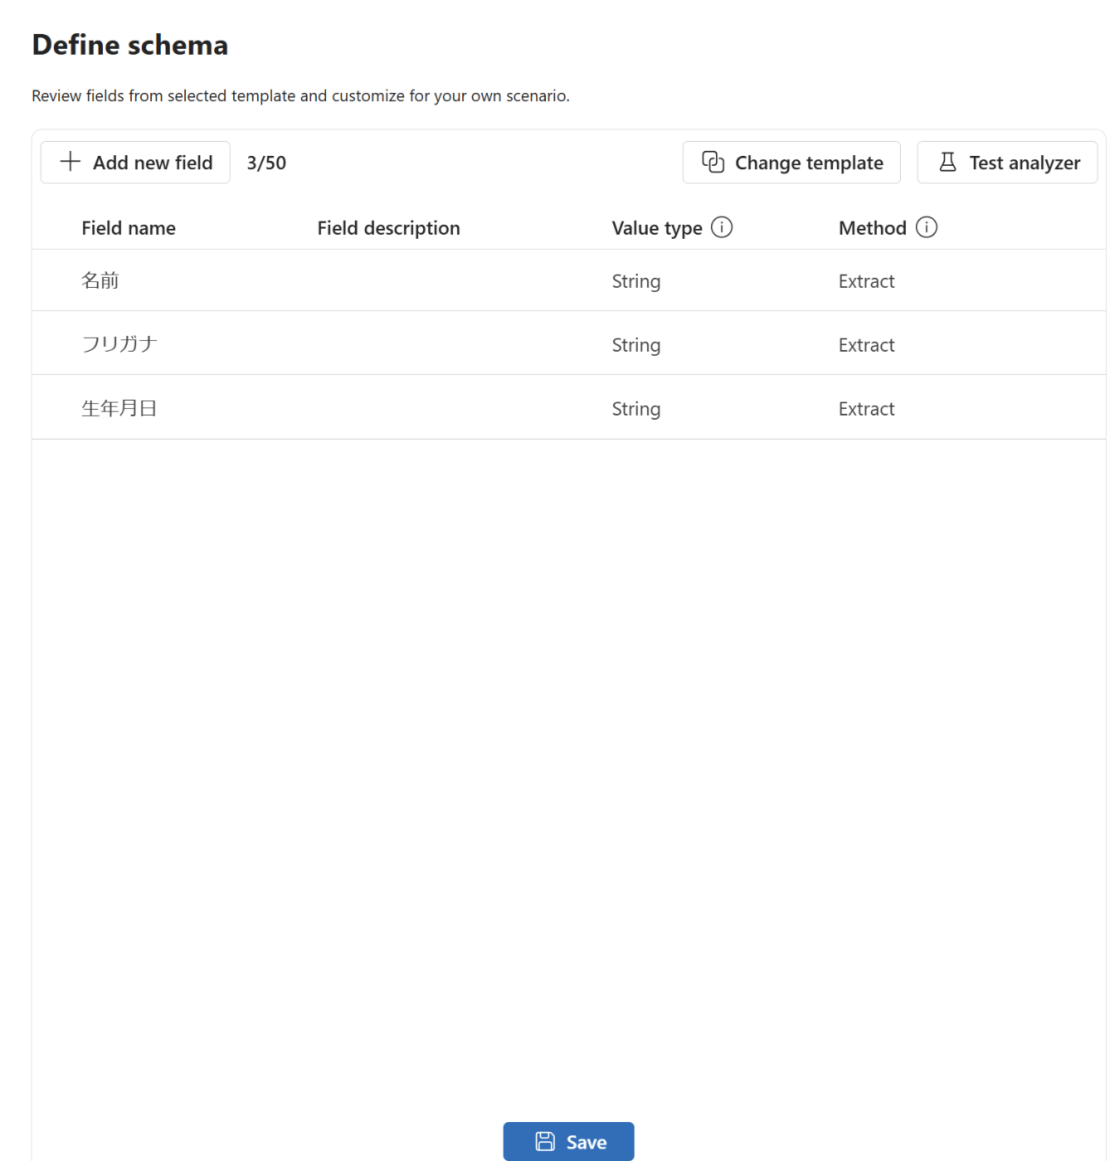This screenshot has width=1110, height=1161.
Task: Click the Field description column header
Action: pyautogui.click(x=388, y=228)
